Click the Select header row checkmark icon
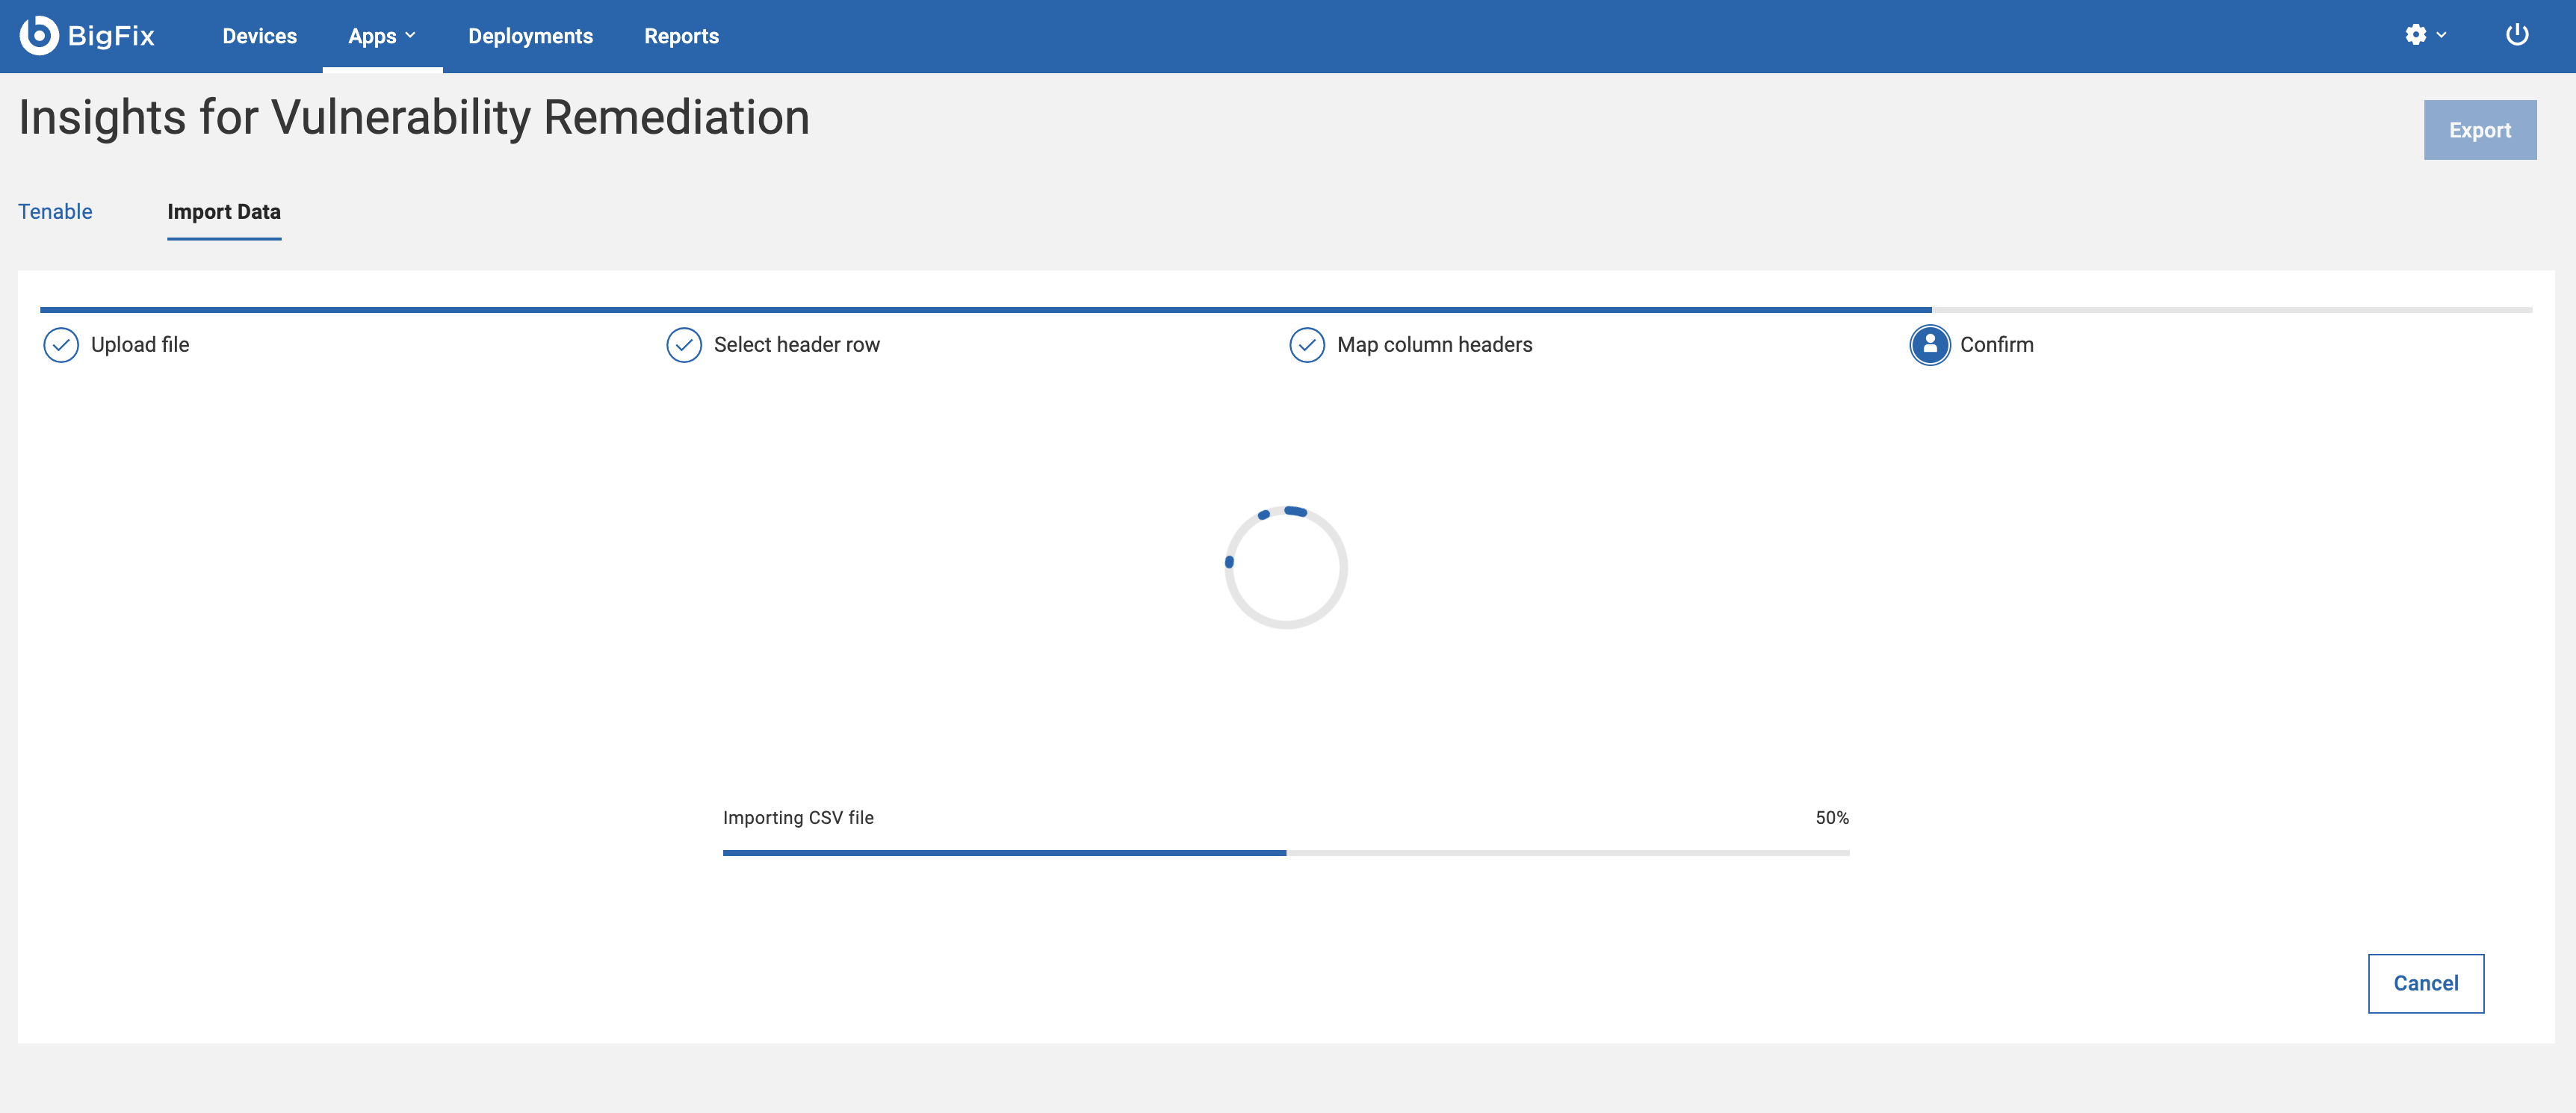 [684, 345]
